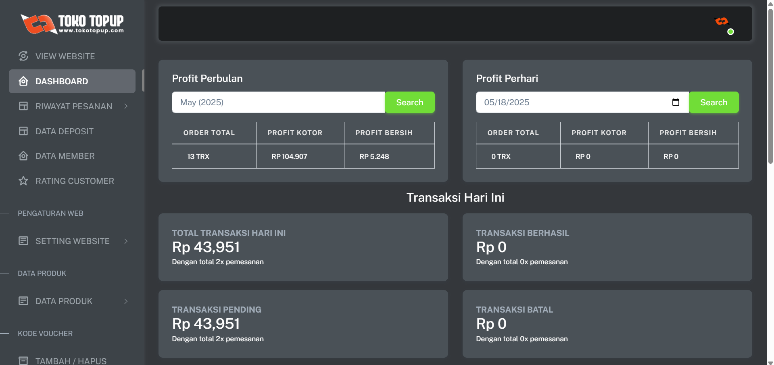Open Setting Website menu item
This screenshot has height=365, width=774.
pos(72,241)
